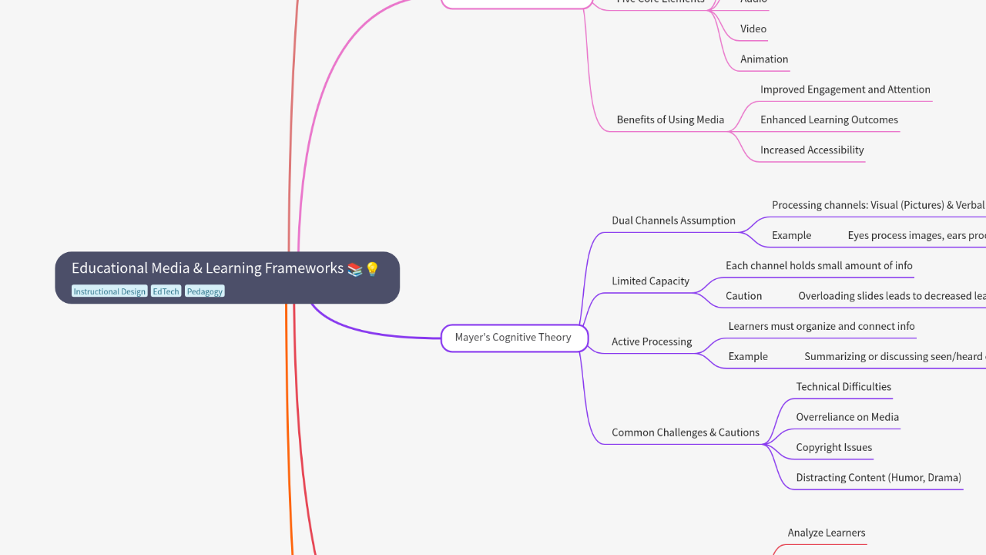This screenshot has width=986, height=555.
Task: Click the 'Benefits of Using Media' node
Action: (x=669, y=119)
